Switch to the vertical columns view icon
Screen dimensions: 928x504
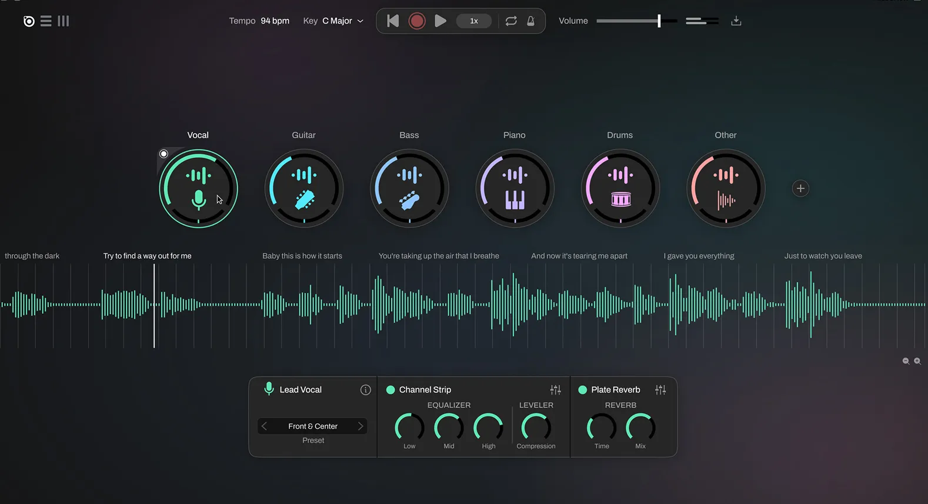63,21
